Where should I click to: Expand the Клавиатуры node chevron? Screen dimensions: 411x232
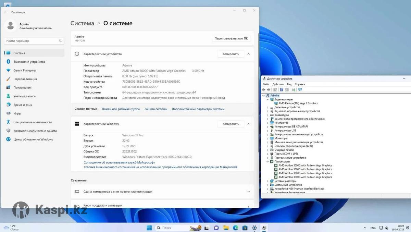click(x=267, y=115)
